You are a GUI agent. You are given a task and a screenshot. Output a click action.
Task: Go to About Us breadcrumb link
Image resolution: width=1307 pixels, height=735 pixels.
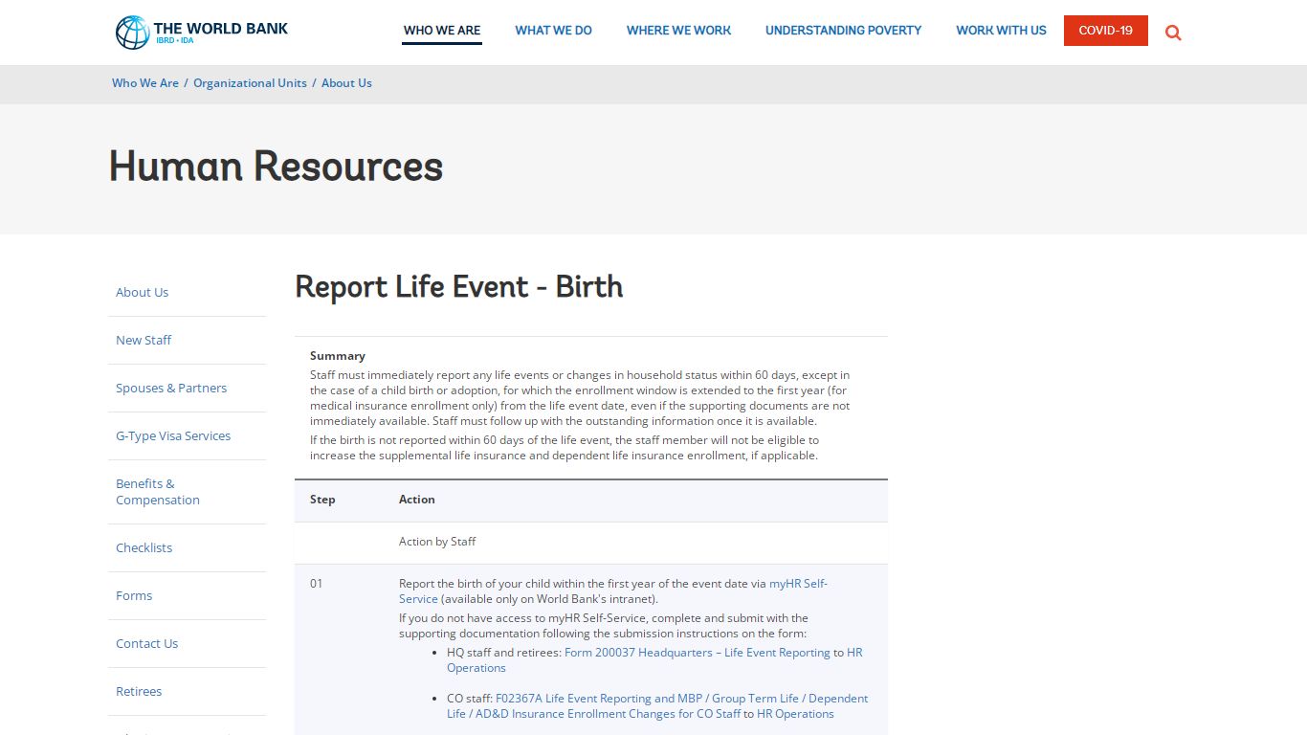[x=346, y=83]
